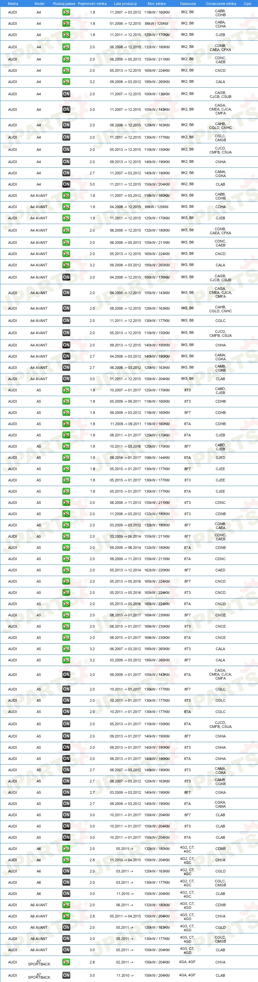
Task: Click petrol icon in A5 162kW/220KM CAED row
Action: [x=66, y=570]
